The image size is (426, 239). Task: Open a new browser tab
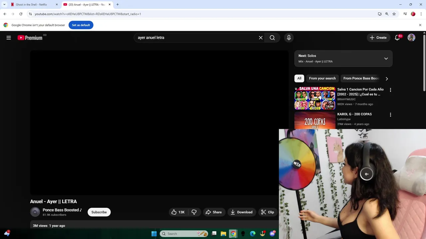117,5
